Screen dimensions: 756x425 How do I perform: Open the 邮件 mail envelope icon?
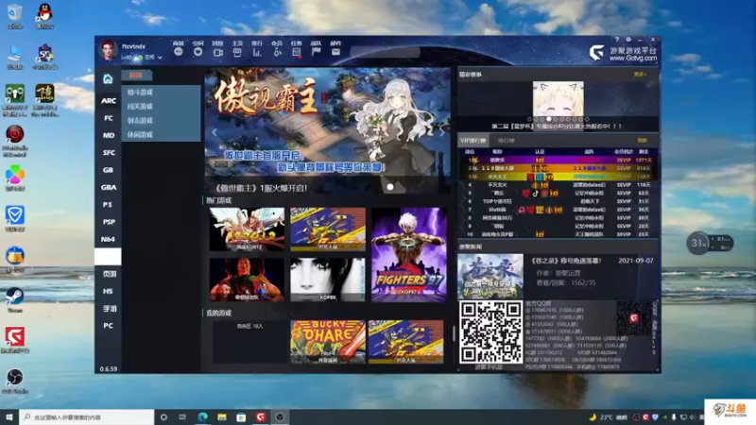click(335, 52)
